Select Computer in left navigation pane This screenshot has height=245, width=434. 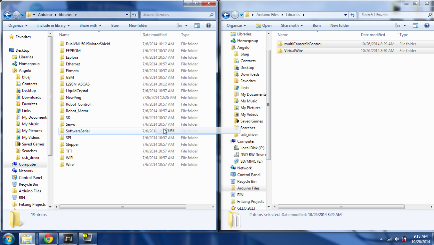pos(28,164)
